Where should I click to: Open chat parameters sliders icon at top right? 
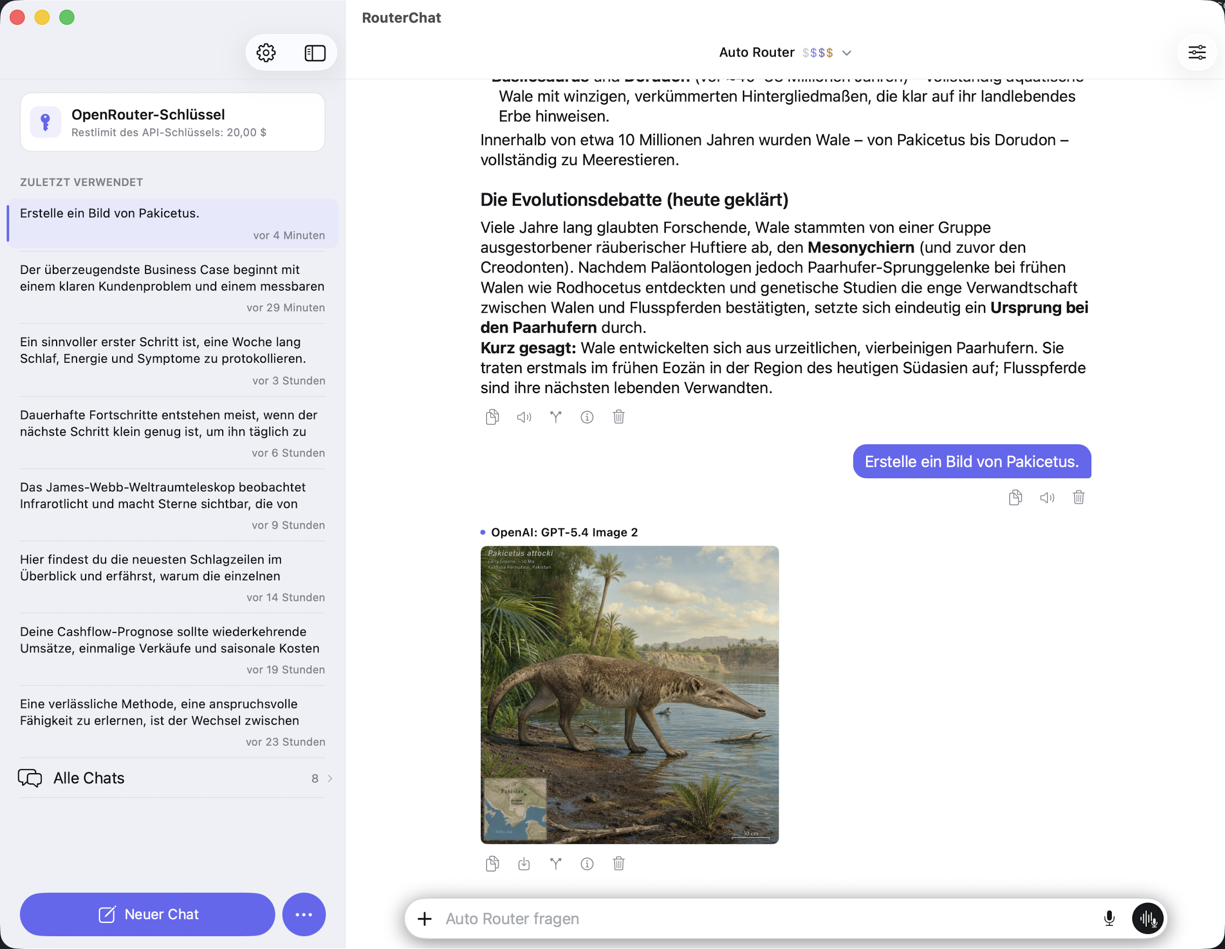pyautogui.click(x=1196, y=53)
